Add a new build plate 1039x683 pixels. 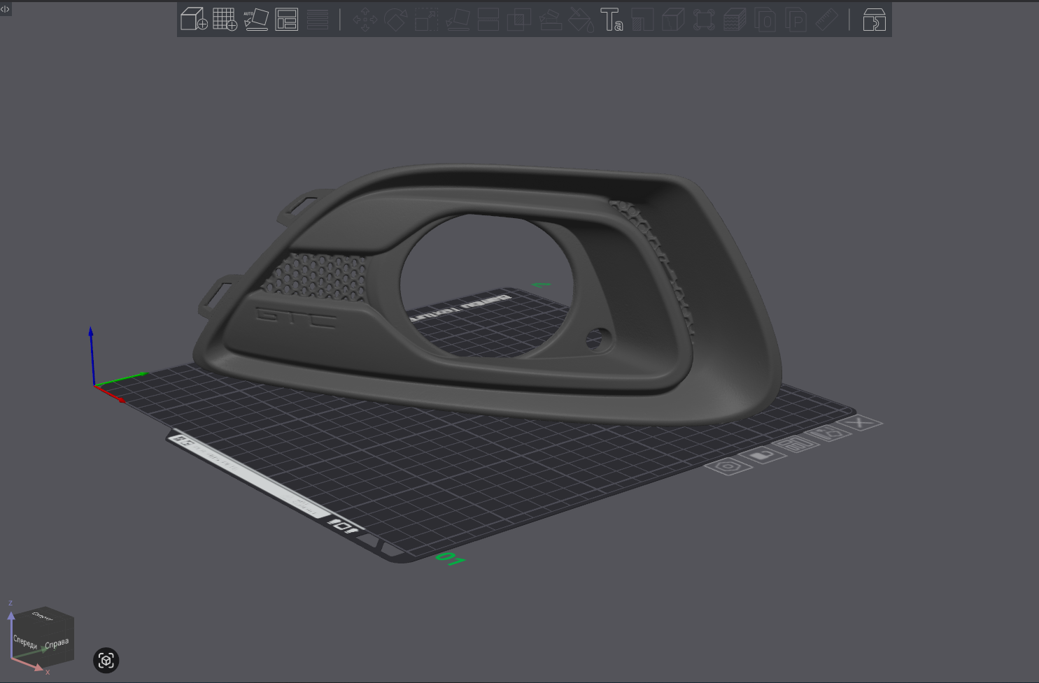[x=225, y=19]
